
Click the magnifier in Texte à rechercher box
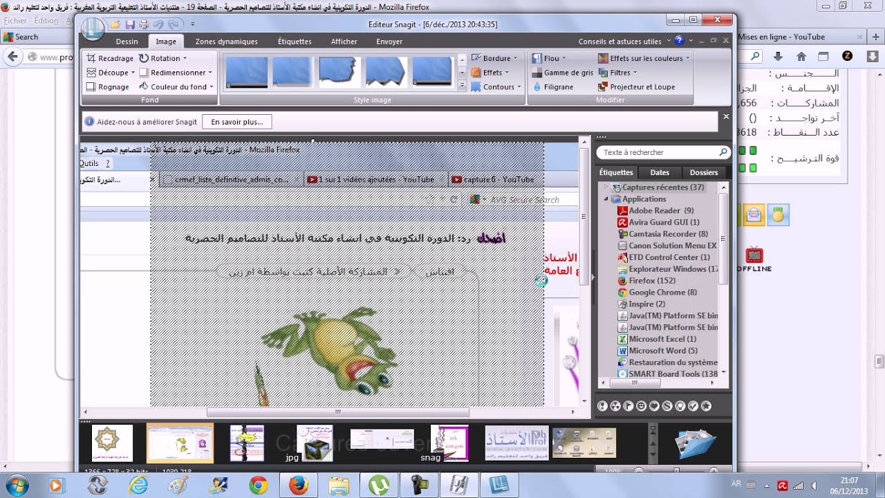[723, 152]
